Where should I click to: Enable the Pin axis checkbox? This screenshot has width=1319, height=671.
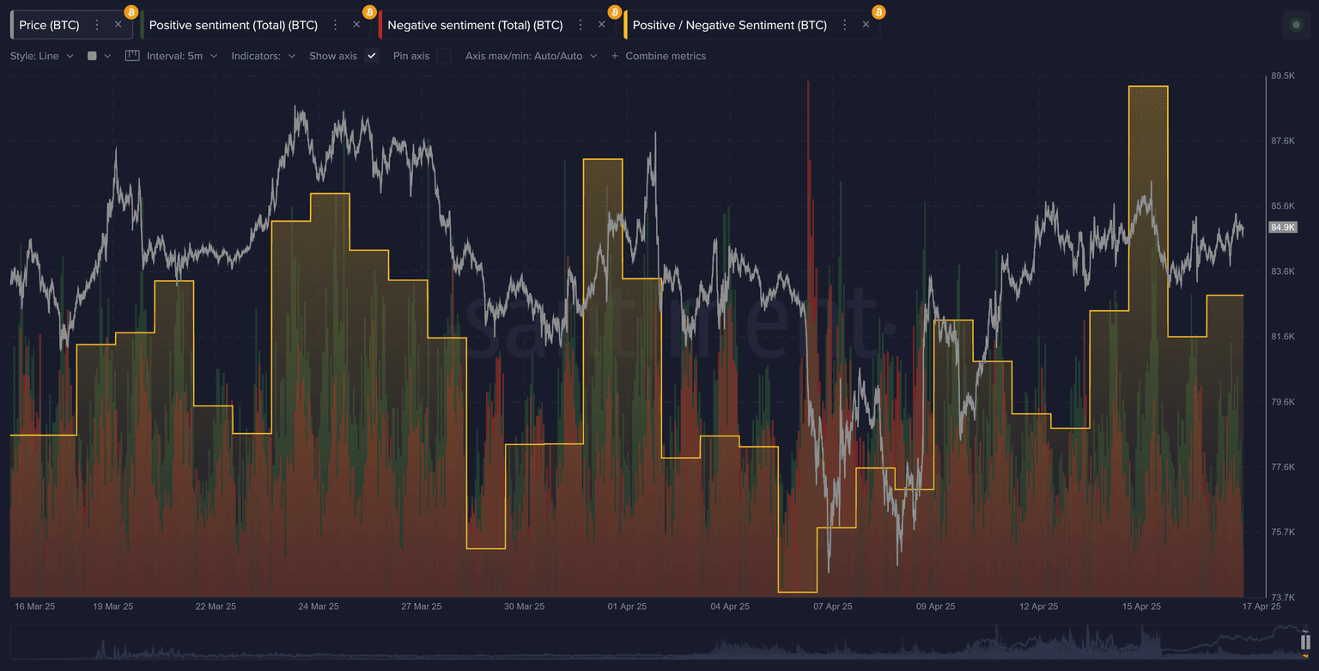click(444, 56)
